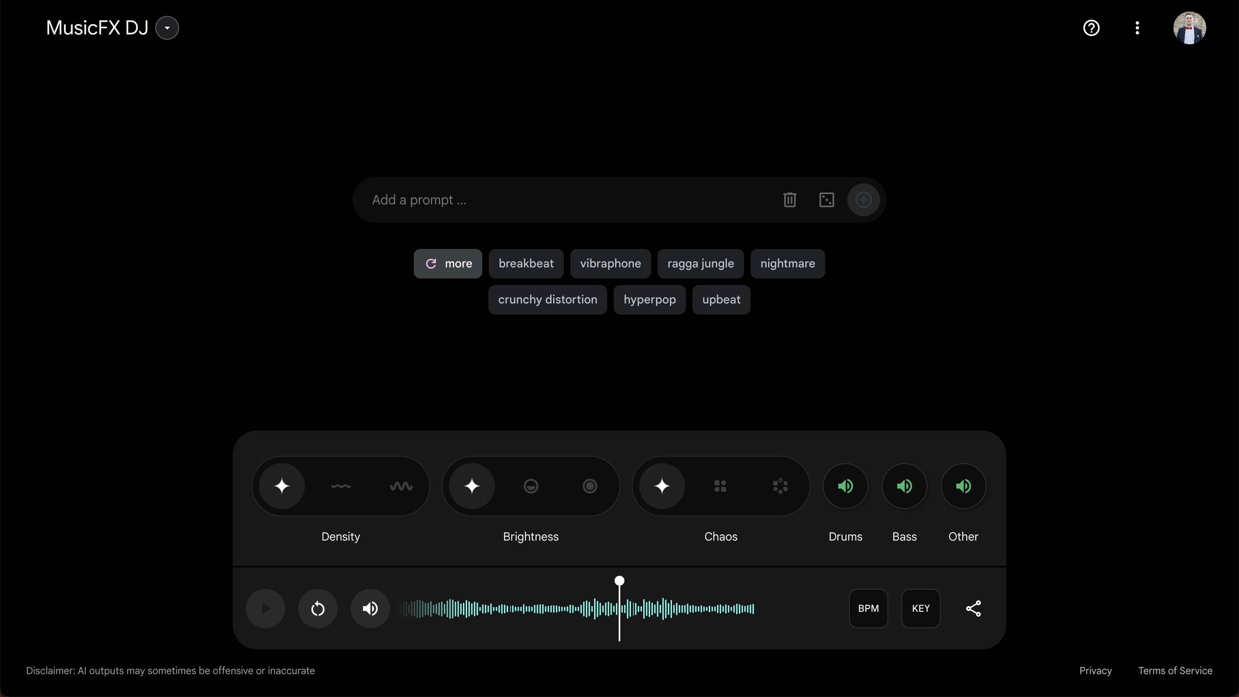Click the MusicFX DJ title

pos(97,28)
